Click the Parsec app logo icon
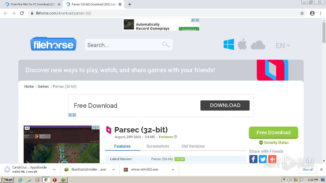Image resolution: width=326 pixels, height=183 pixels. [x=109, y=130]
